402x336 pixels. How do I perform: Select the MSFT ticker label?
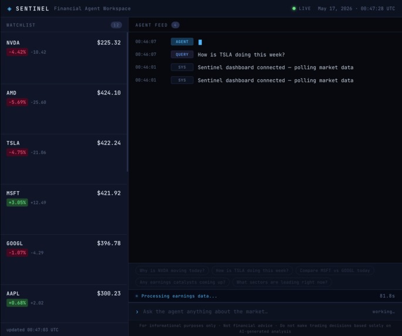pos(13,193)
